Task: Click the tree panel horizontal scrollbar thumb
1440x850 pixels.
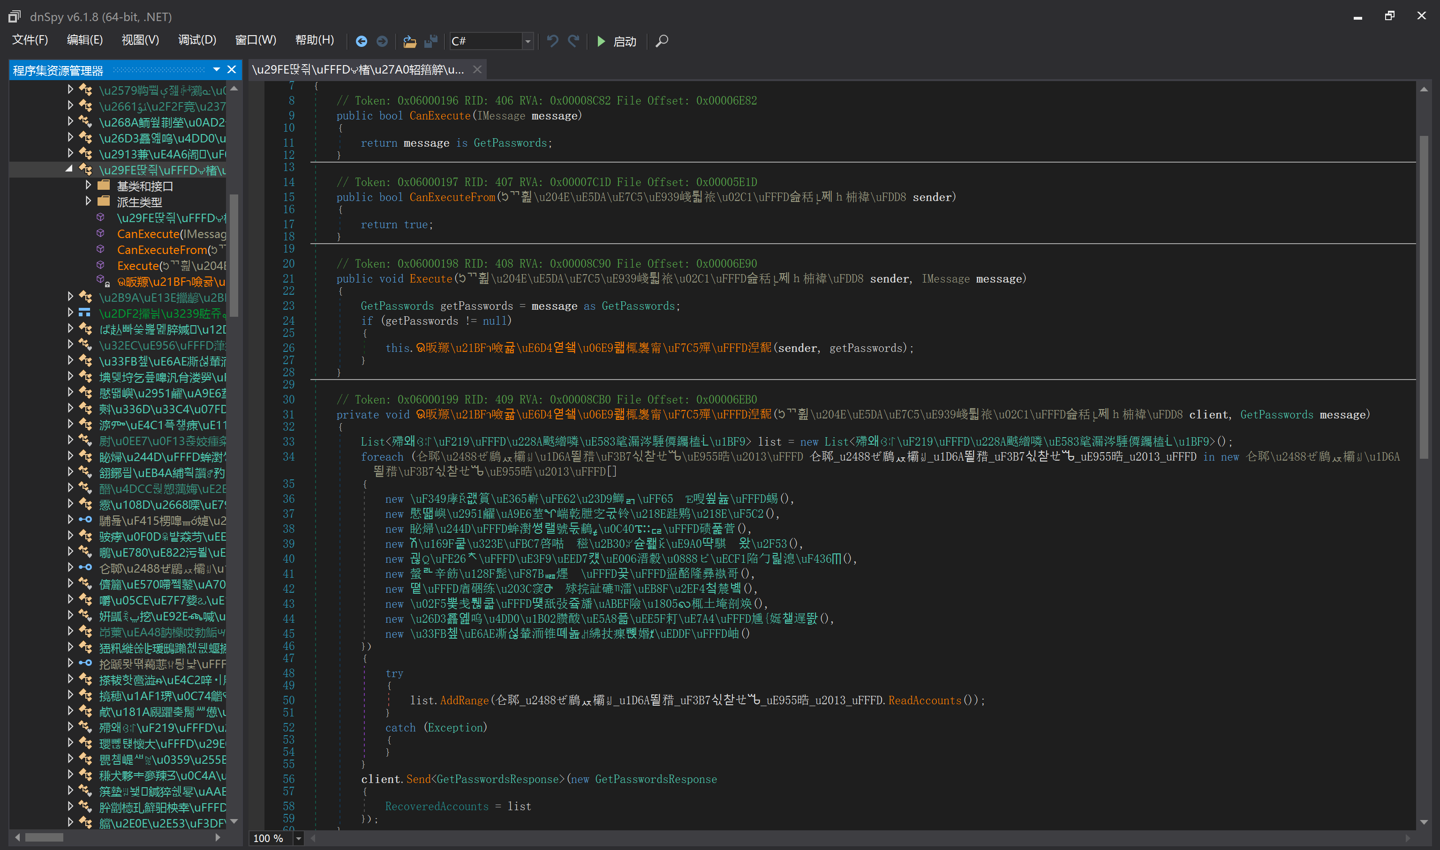Action: pos(44,837)
